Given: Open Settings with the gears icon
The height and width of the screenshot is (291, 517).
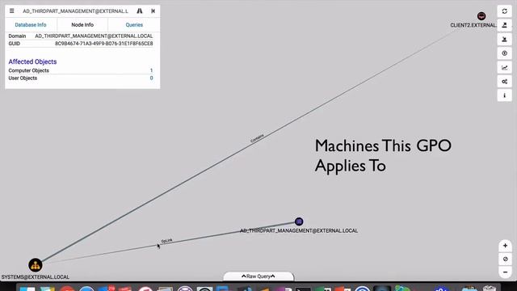Looking at the screenshot, I should pyautogui.click(x=504, y=82).
